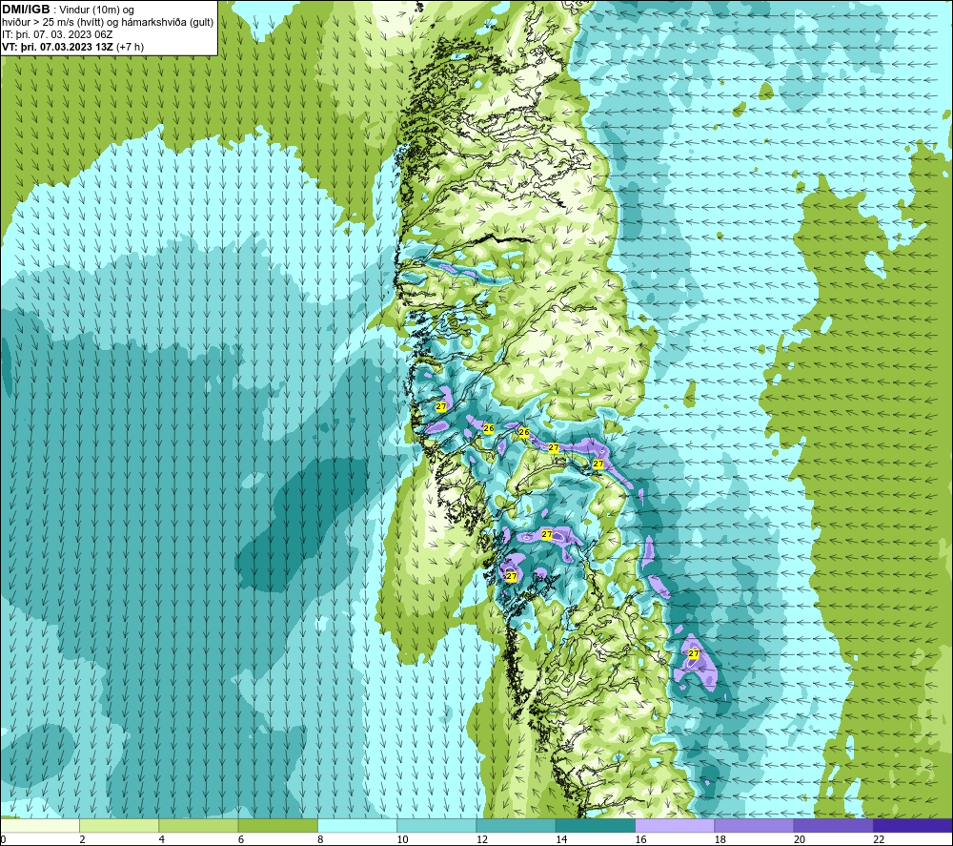Click the legend scale value '2'
This screenshot has width=953, height=846.
[82, 839]
